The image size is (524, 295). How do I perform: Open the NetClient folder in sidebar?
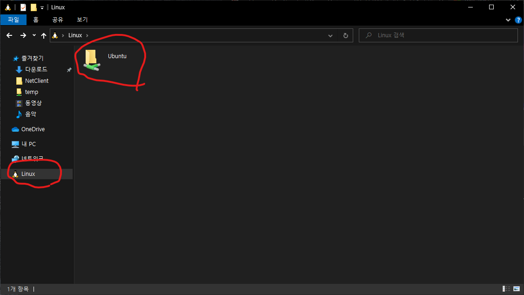(33, 81)
